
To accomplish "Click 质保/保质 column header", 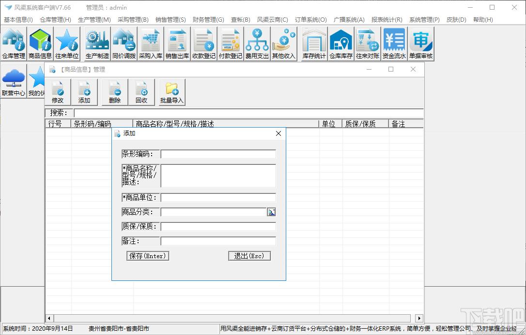I will (365, 124).
